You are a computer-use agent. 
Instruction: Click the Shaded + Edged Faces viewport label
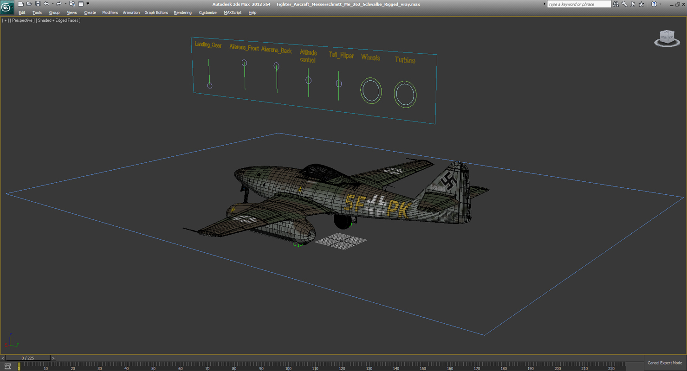click(58, 20)
